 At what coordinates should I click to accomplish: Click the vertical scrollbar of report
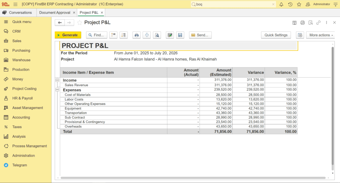333,106
